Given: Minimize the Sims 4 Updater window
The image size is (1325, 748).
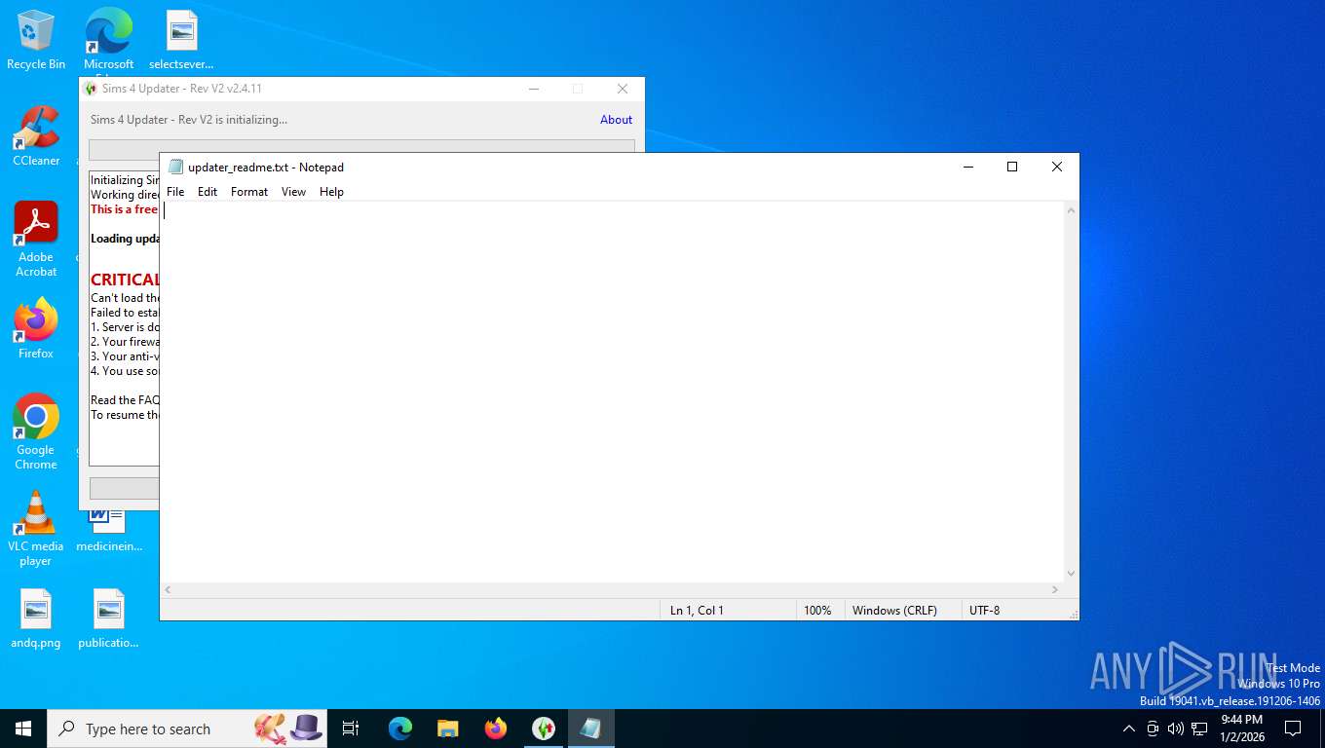Looking at the screenshot, I should click(534, 89).
